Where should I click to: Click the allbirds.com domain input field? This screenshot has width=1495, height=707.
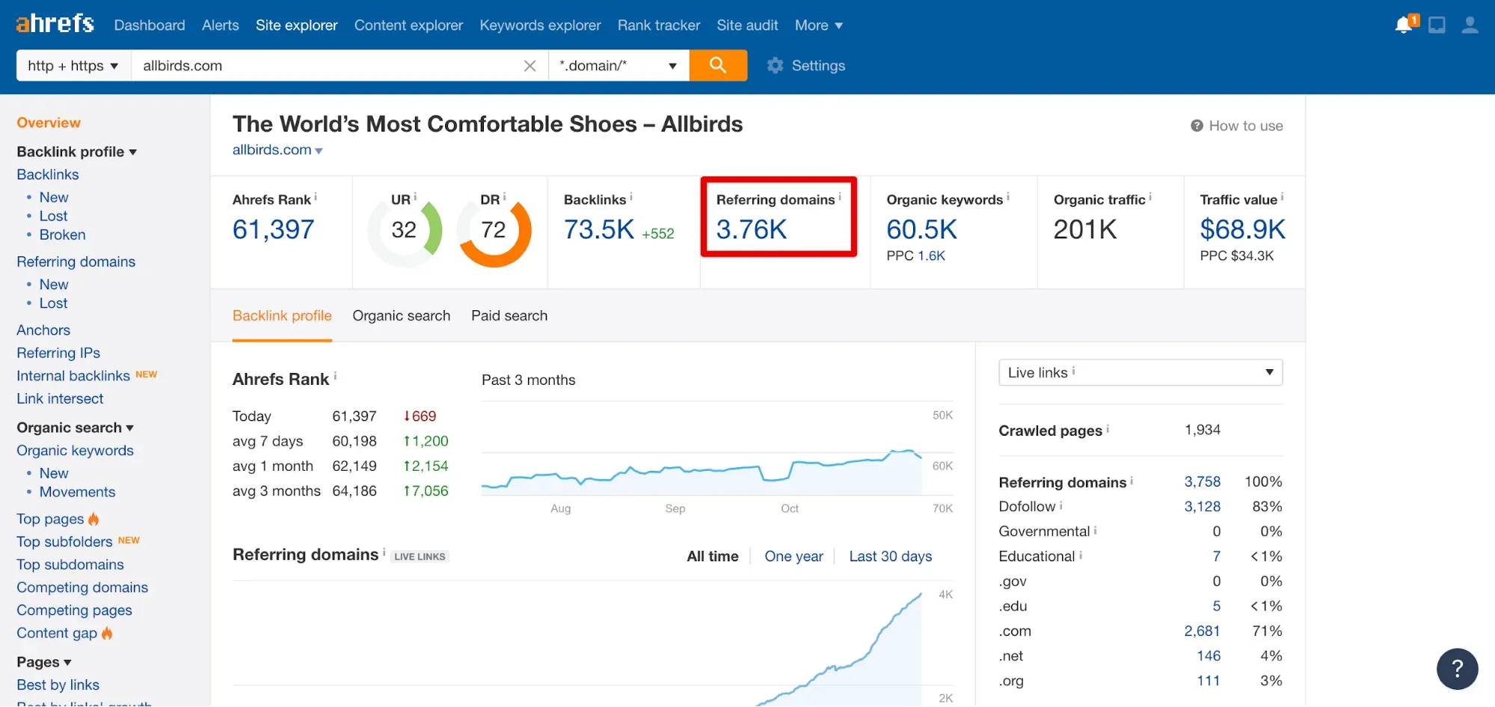point(325,66)
